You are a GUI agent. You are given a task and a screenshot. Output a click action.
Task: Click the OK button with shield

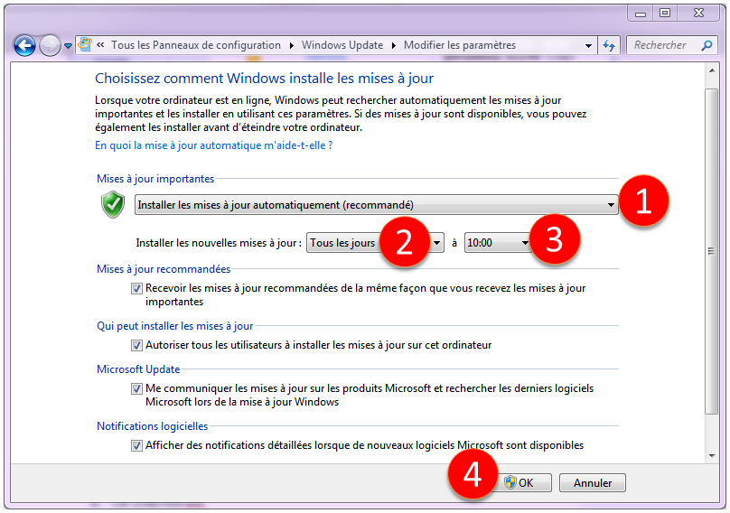coord(525,482)
